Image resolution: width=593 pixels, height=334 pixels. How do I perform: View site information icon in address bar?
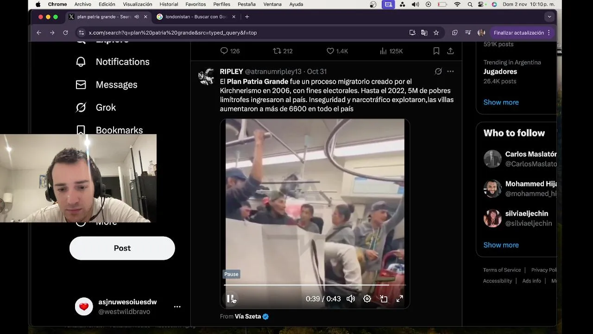click(x=81, y=32)
